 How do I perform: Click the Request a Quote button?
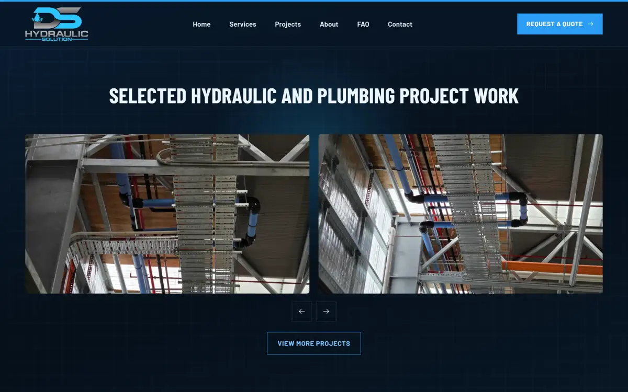tap(560, 24)
